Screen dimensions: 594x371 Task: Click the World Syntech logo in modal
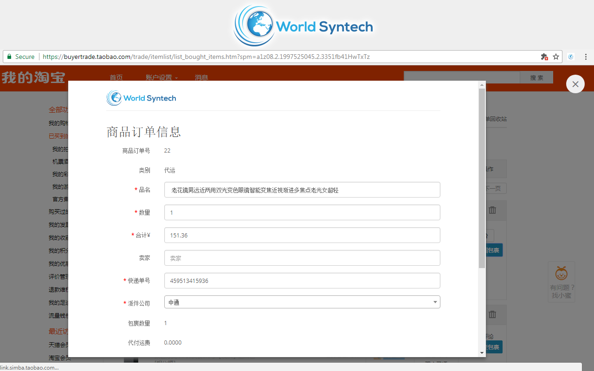click(x=141, y=98)
